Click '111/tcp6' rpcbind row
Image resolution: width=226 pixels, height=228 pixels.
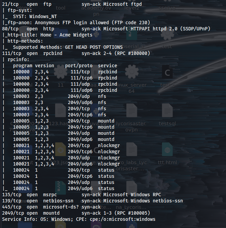click(65, 78)
